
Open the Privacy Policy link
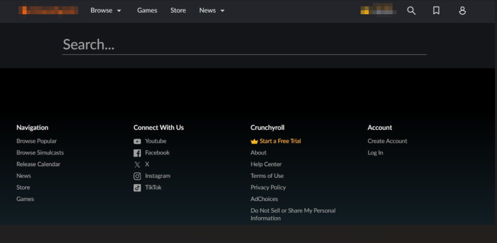point(268,187)
